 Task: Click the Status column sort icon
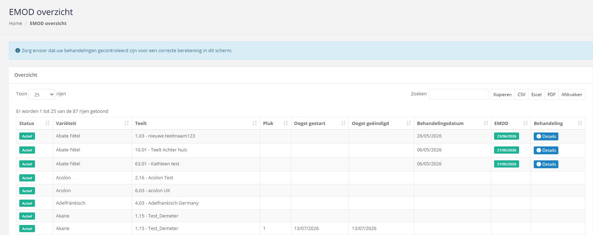coord(47,123)
